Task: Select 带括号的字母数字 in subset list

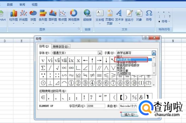Action: 128,65
